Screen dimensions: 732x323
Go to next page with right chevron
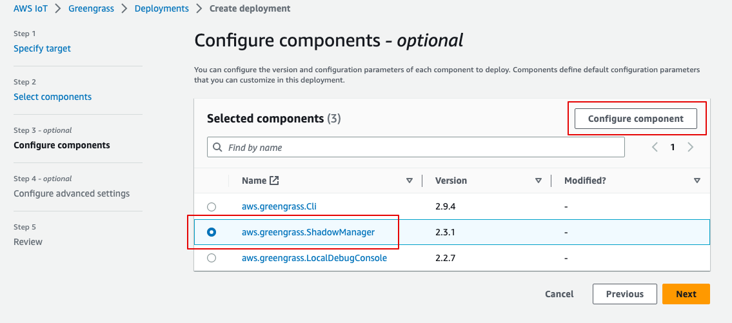coord(691,147)
